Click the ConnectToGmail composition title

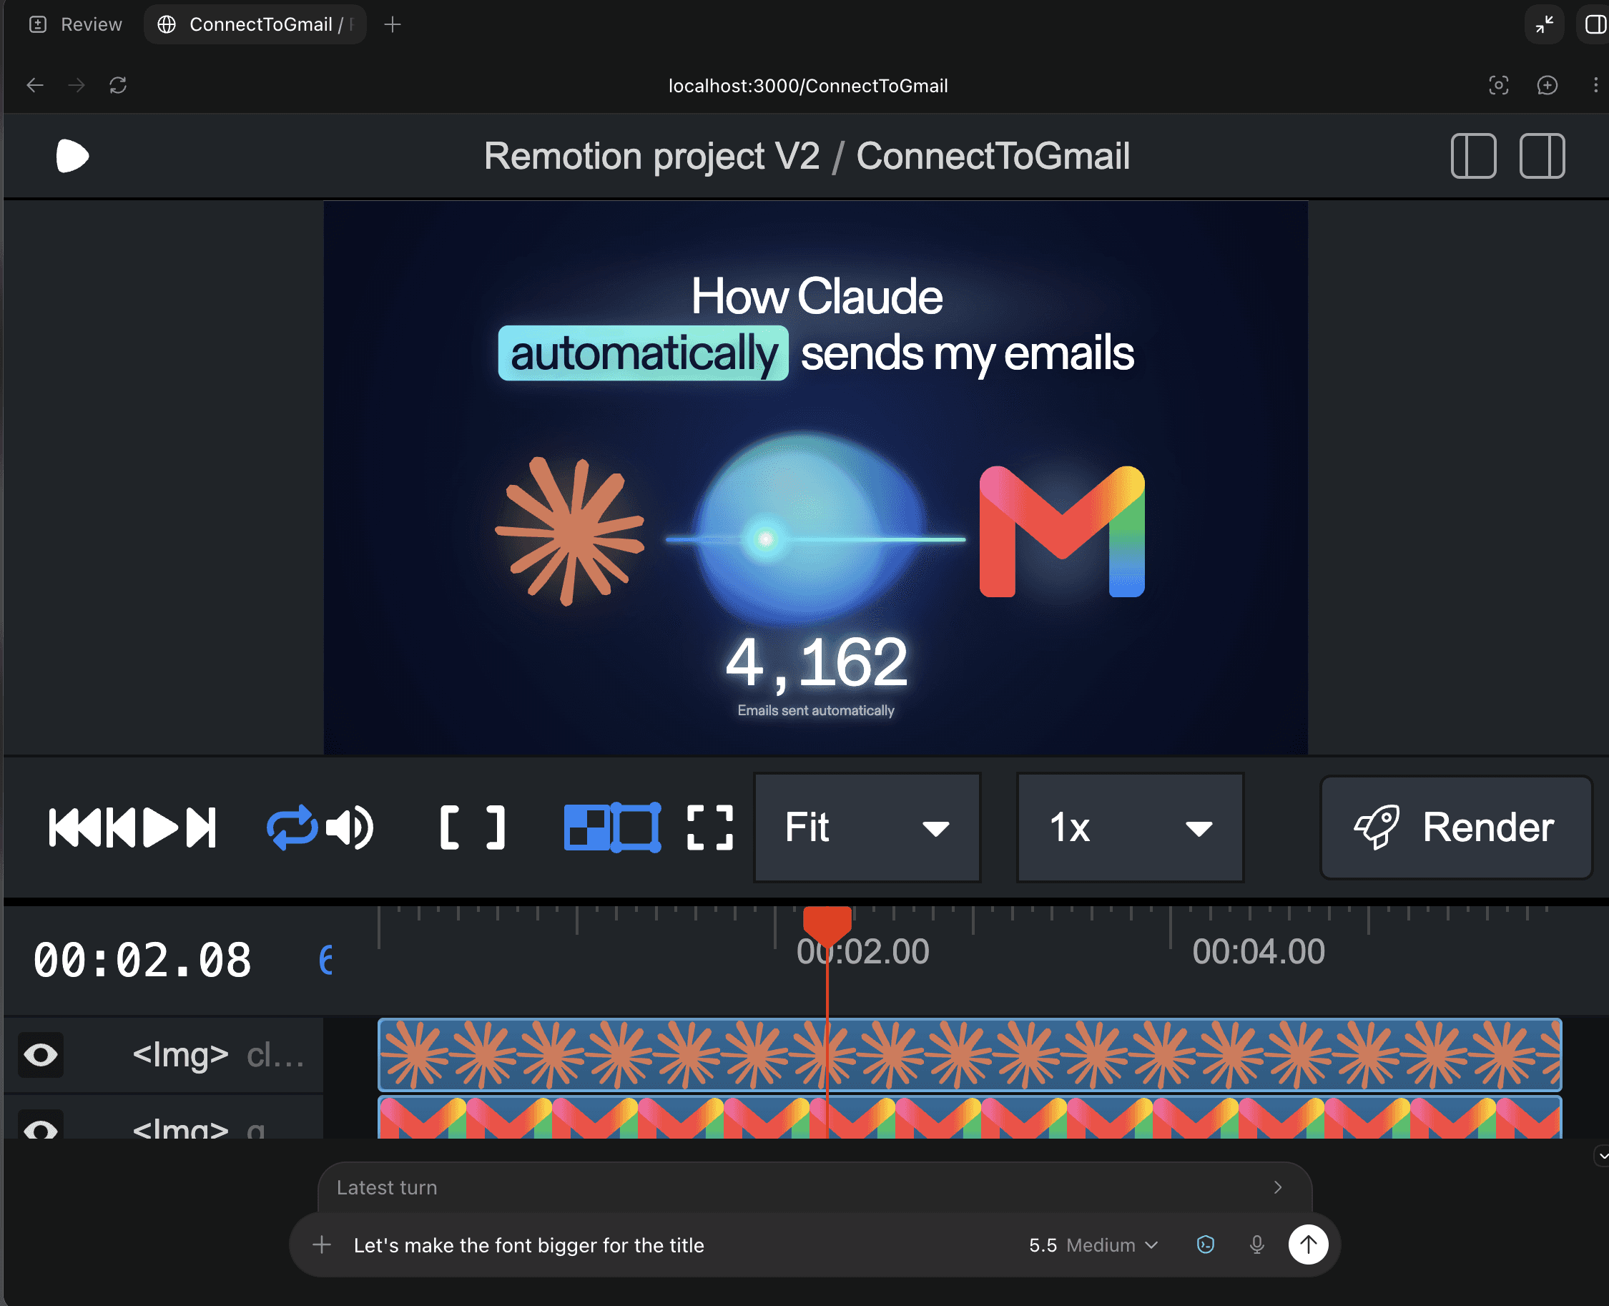[993, 157]
